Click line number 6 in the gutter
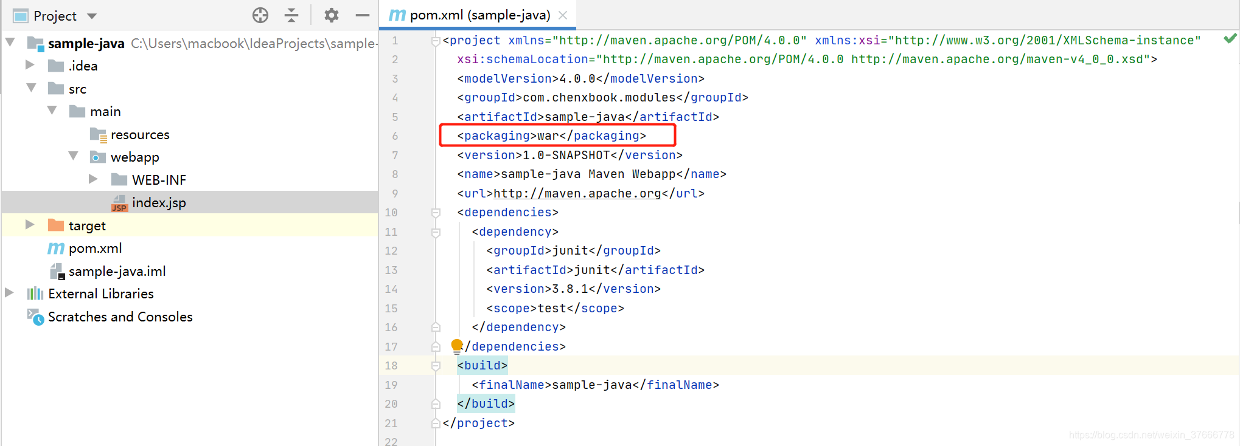 point(395,136)
